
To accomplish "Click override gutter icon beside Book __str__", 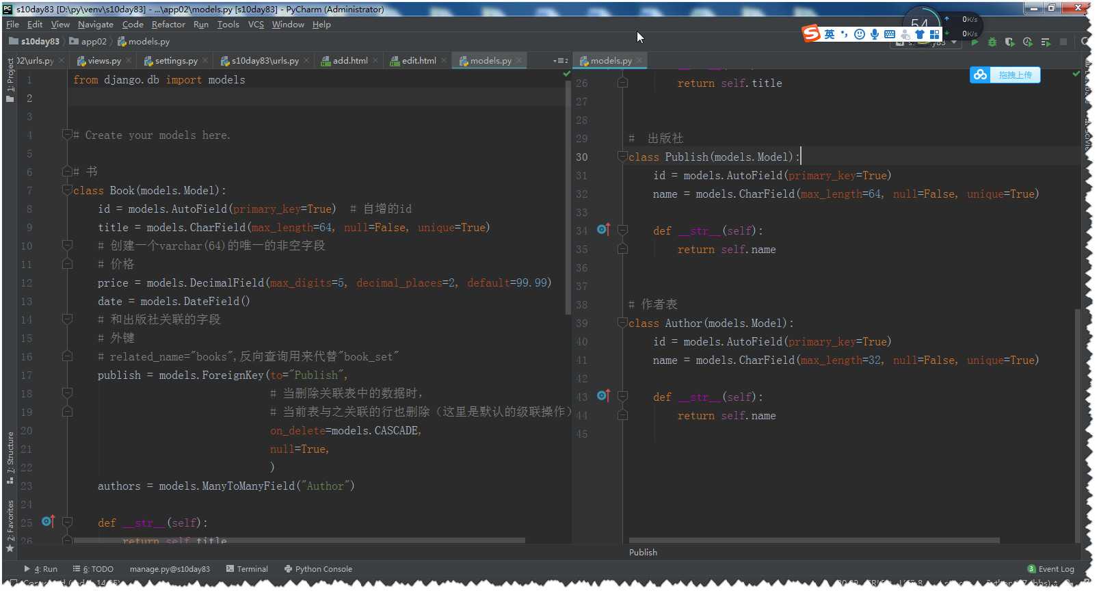I will point(47,522).
